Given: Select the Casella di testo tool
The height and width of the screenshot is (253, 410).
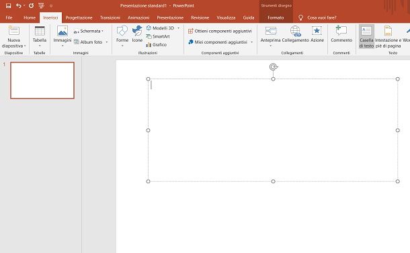Looking at the screenshot, I should point(366,36).
